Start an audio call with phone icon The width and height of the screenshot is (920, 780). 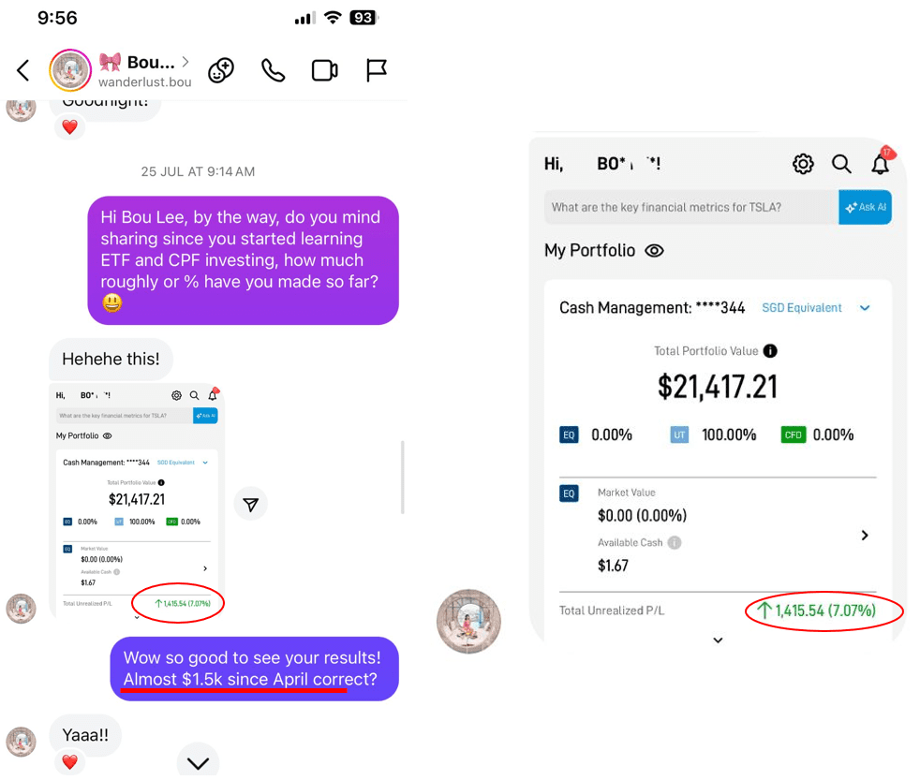pos(273,70)
